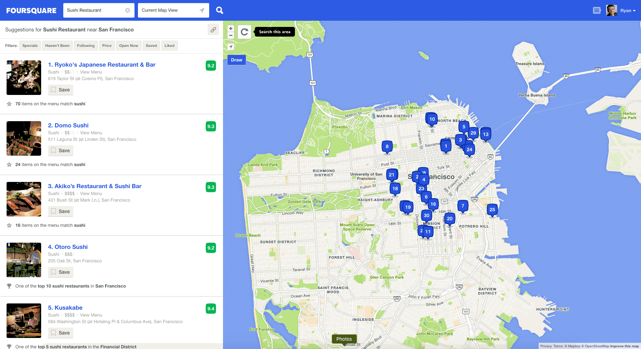This screenshot has width=641, height=349.
Task: View Menu for Domo Sushi
Action: tap(91, 133)
